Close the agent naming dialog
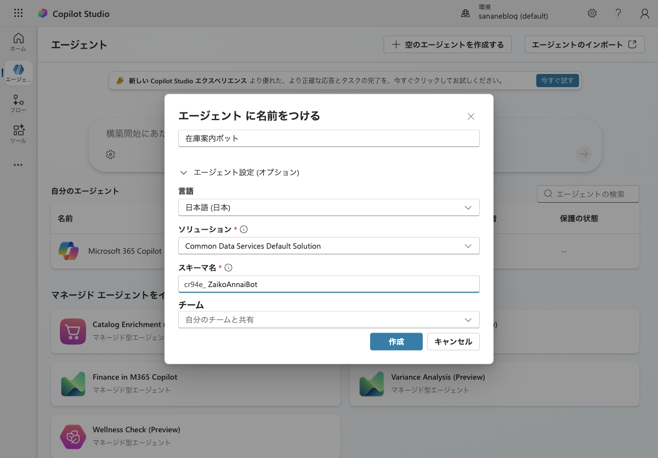Screen dimensions: 658x458 click(x=470, y=116)
